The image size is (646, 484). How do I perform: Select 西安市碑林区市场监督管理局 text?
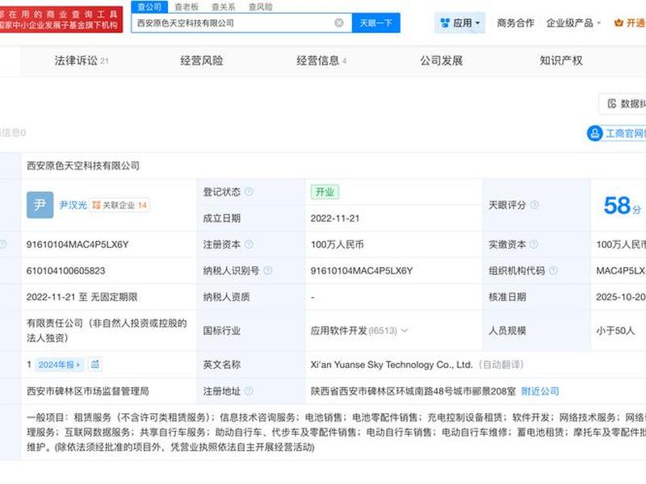[x=88, y=391]
